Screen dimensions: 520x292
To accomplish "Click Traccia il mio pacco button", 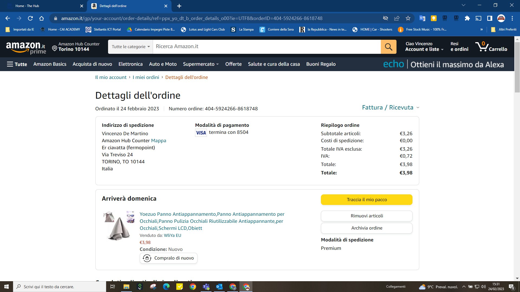I will (366, 200).
